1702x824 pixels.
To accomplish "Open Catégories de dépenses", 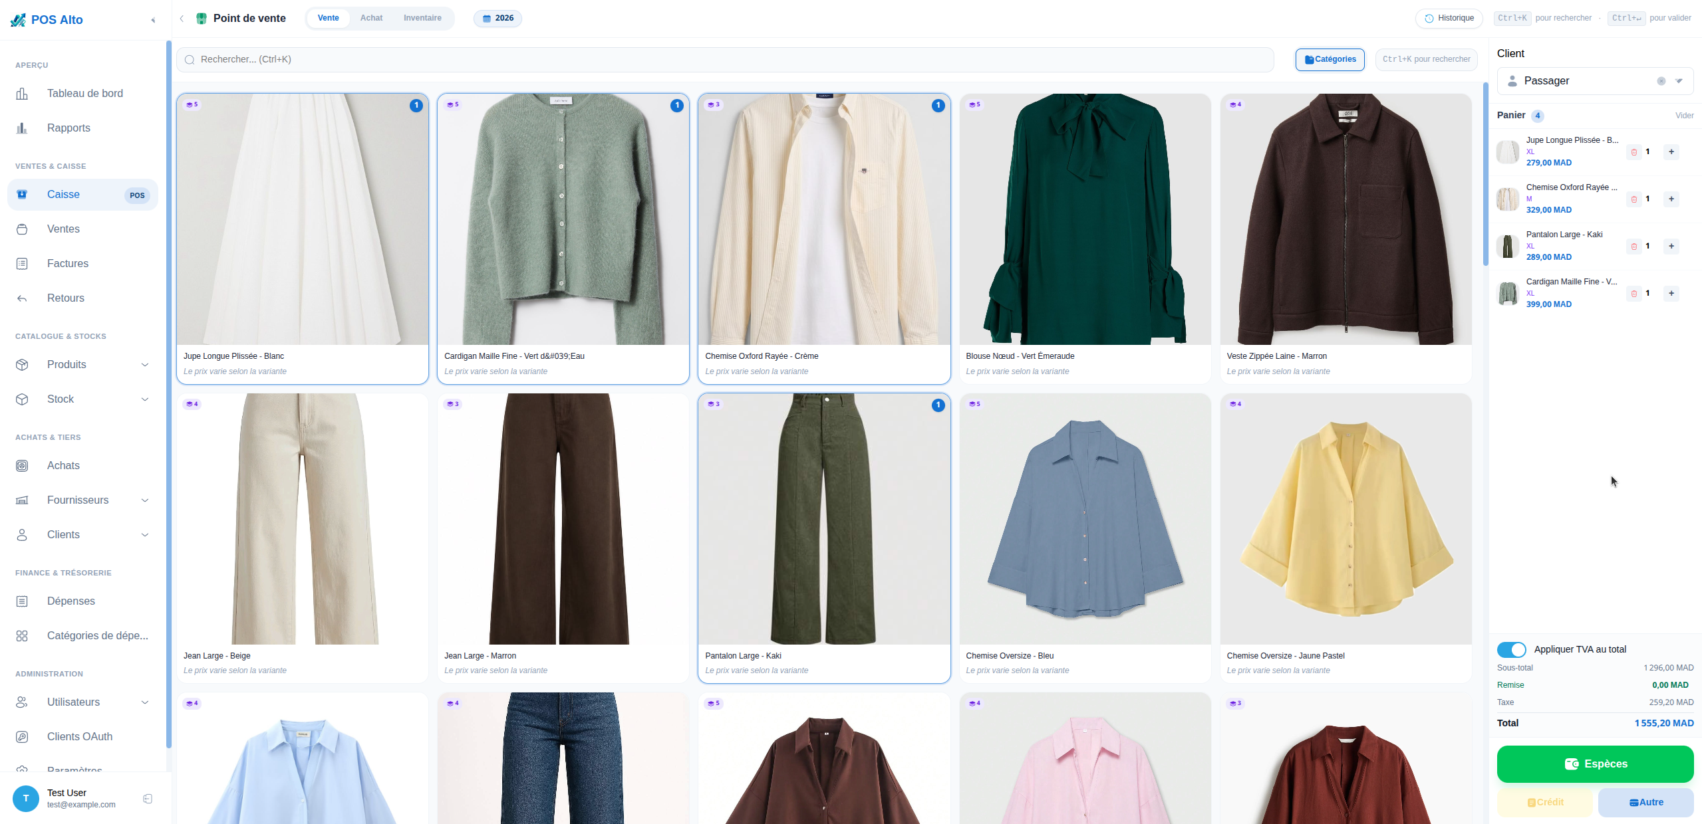I will pos(83,636).
